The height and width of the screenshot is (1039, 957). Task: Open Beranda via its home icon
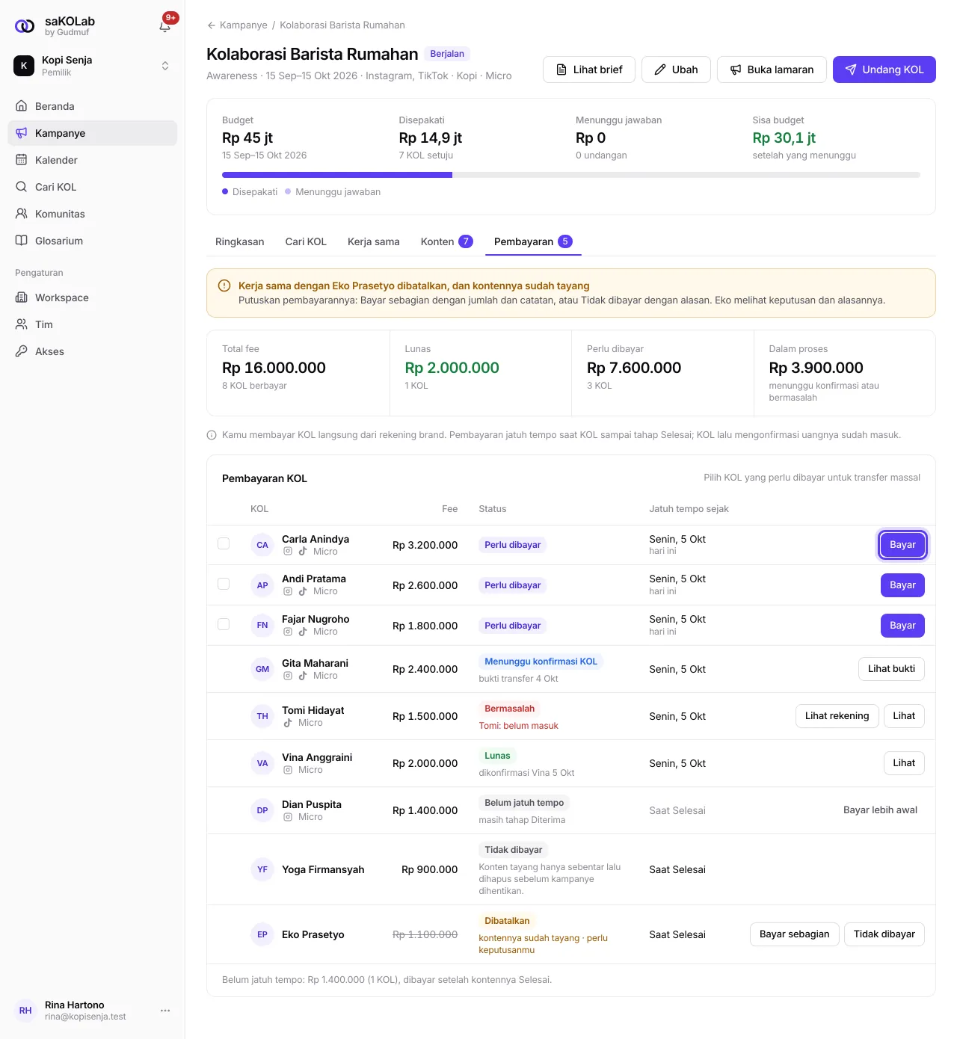[x=22, y=106]
